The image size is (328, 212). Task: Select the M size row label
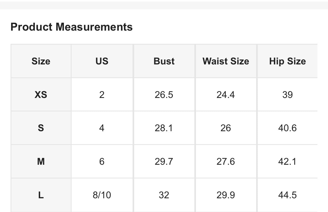[41, 162]
